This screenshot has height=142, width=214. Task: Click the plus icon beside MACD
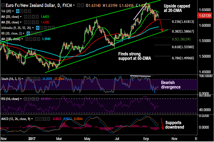[x=45, y=119]
